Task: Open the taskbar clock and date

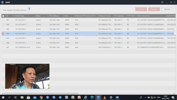Action: 165,97
